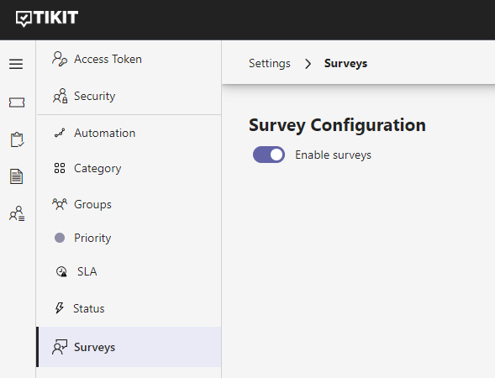495x378 pixels.
Task: Click the Status lightning bolt icon
Action: [60, 308]
